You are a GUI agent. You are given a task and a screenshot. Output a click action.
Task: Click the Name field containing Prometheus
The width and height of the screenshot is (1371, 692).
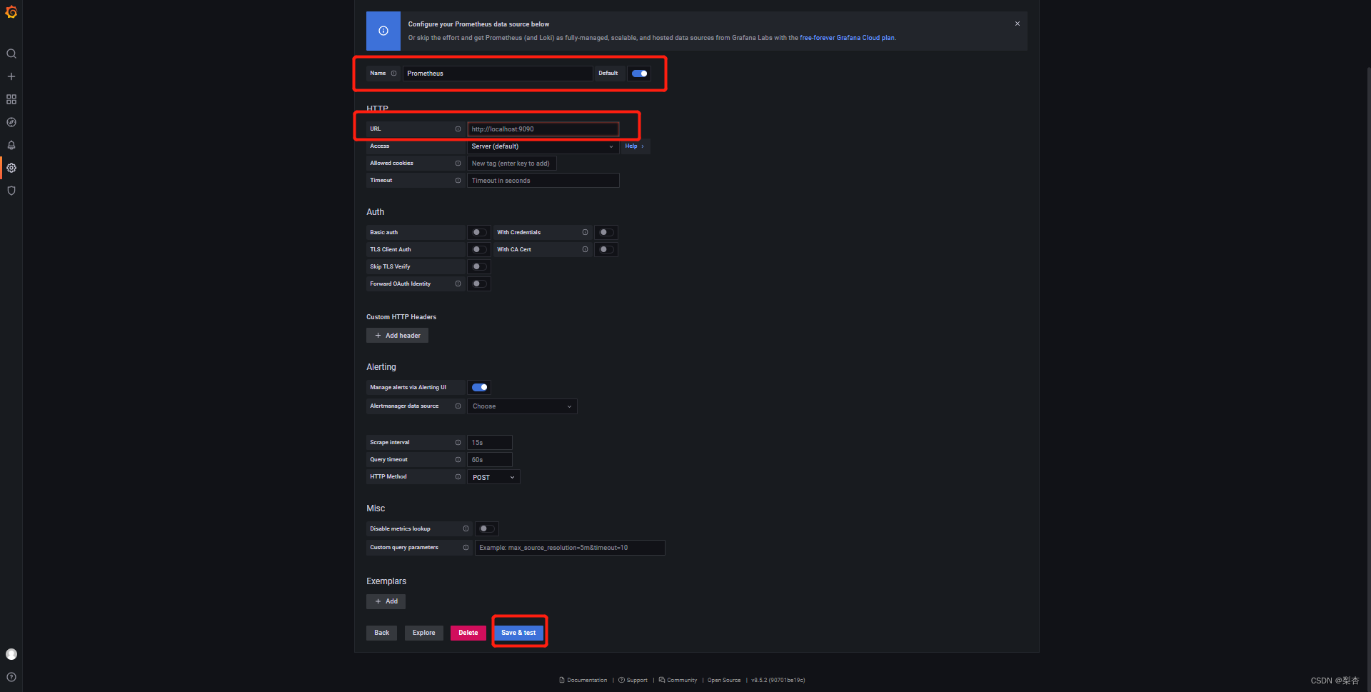pyautogui.click(x=498, y=74)
